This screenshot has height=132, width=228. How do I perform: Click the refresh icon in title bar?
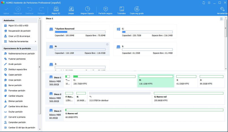tap(204, 3)
